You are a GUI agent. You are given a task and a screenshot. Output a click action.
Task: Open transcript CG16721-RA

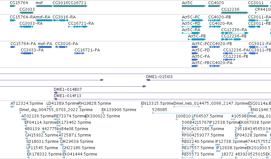(x=81, y=23)
